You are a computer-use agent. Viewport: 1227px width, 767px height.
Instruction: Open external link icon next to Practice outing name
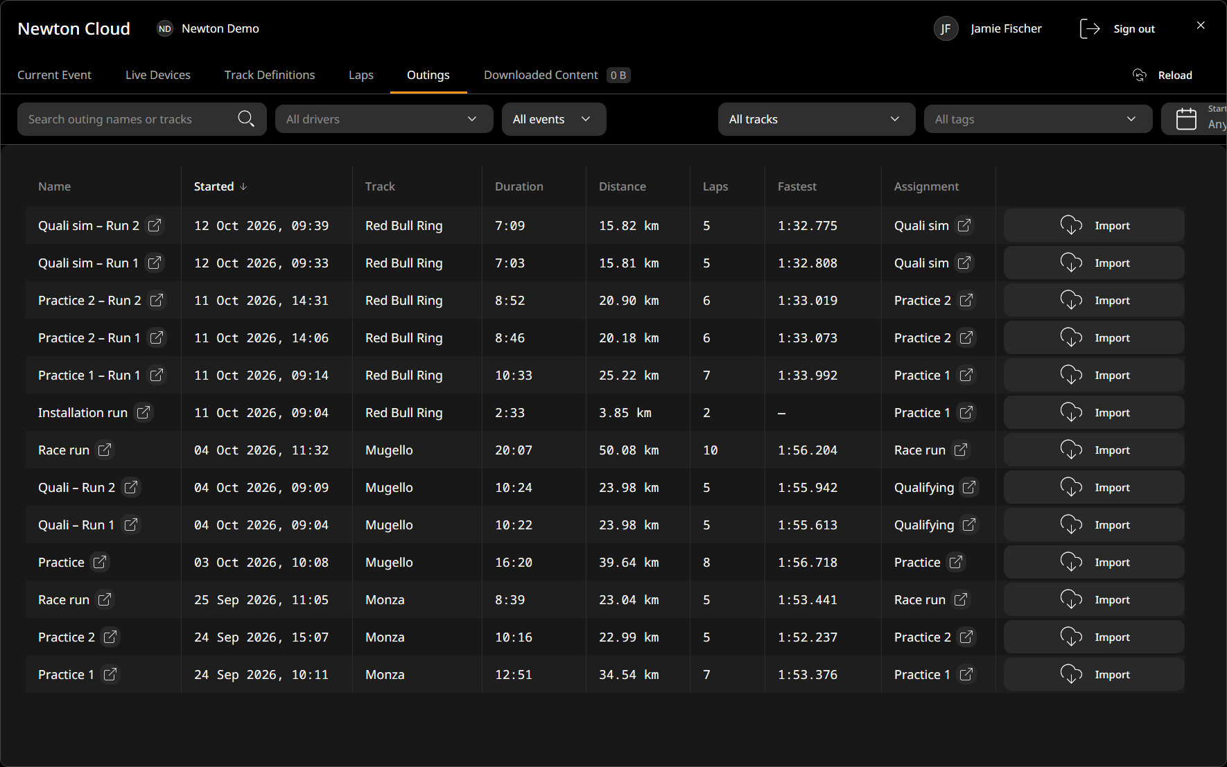point(100,563)
